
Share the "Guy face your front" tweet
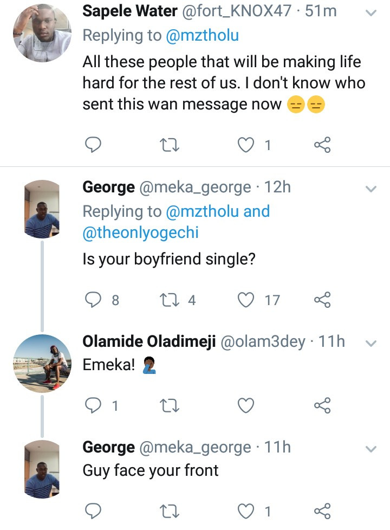(322, 511)
